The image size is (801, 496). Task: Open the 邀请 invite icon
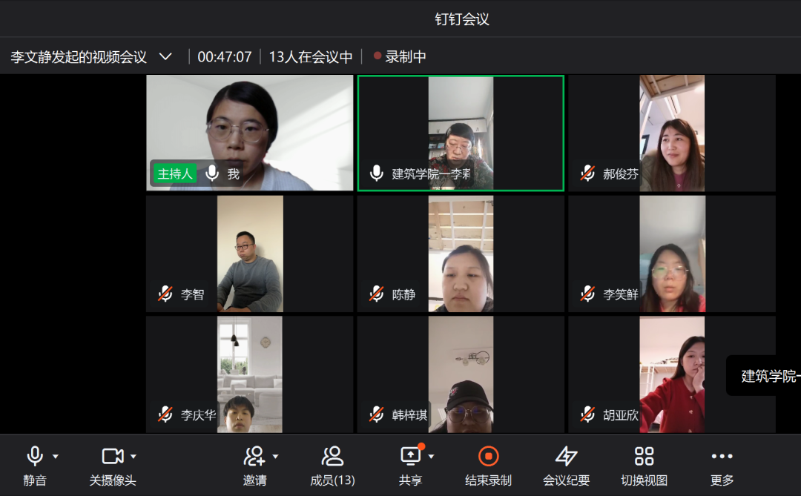click(254, 456)
